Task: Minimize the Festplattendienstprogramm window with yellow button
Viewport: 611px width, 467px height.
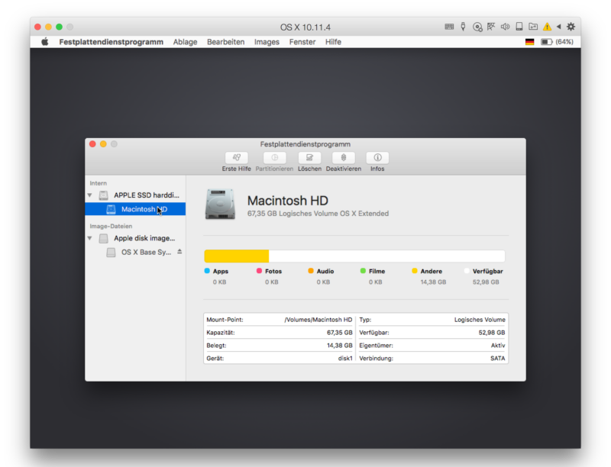Action: pos(103,144)
